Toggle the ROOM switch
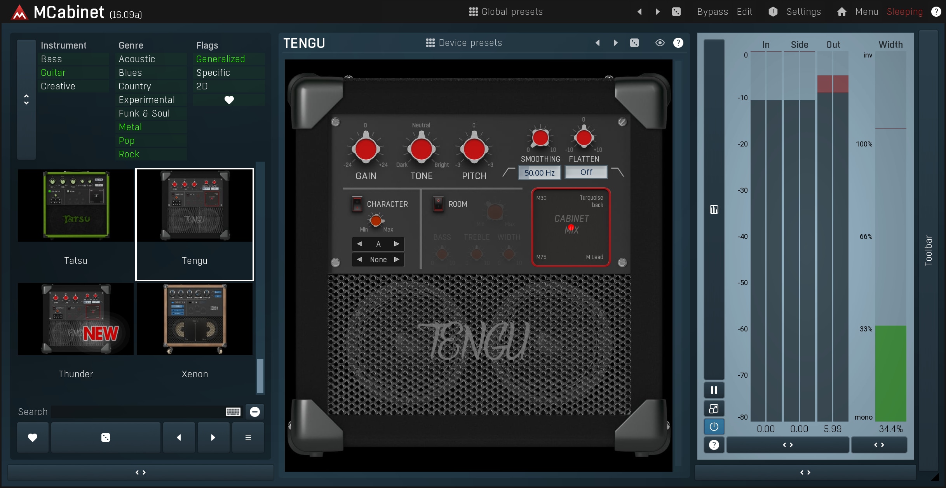Image resolution: width=946 pixels, height=488 pixels. pyautogui.click(x=438, y=204)
